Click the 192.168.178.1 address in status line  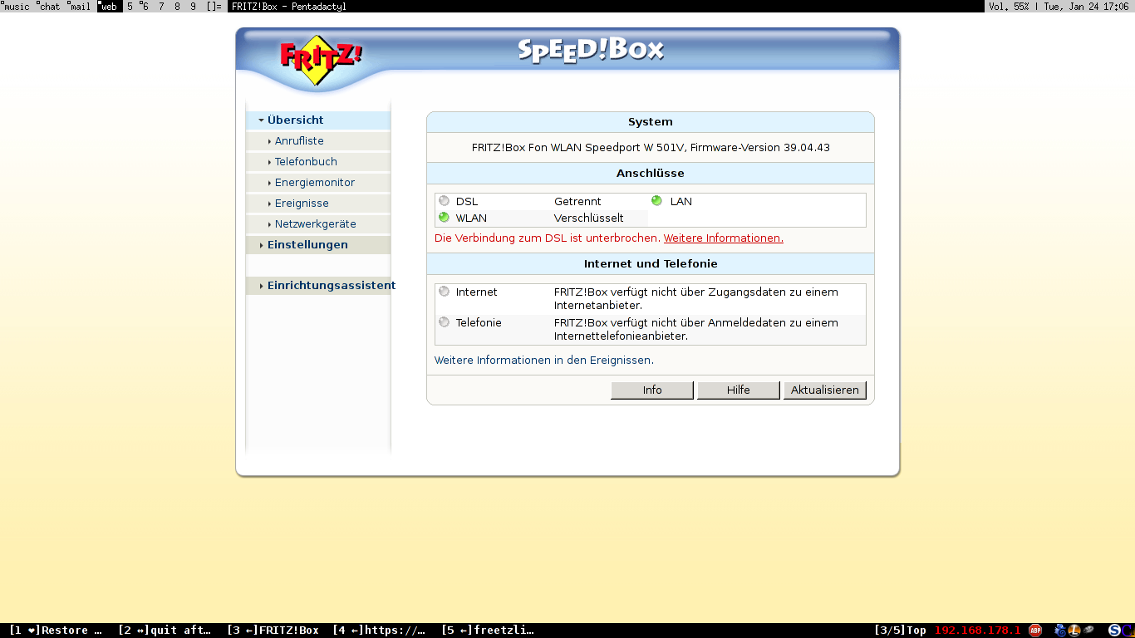pyautogui.click(x=977, y=631)
